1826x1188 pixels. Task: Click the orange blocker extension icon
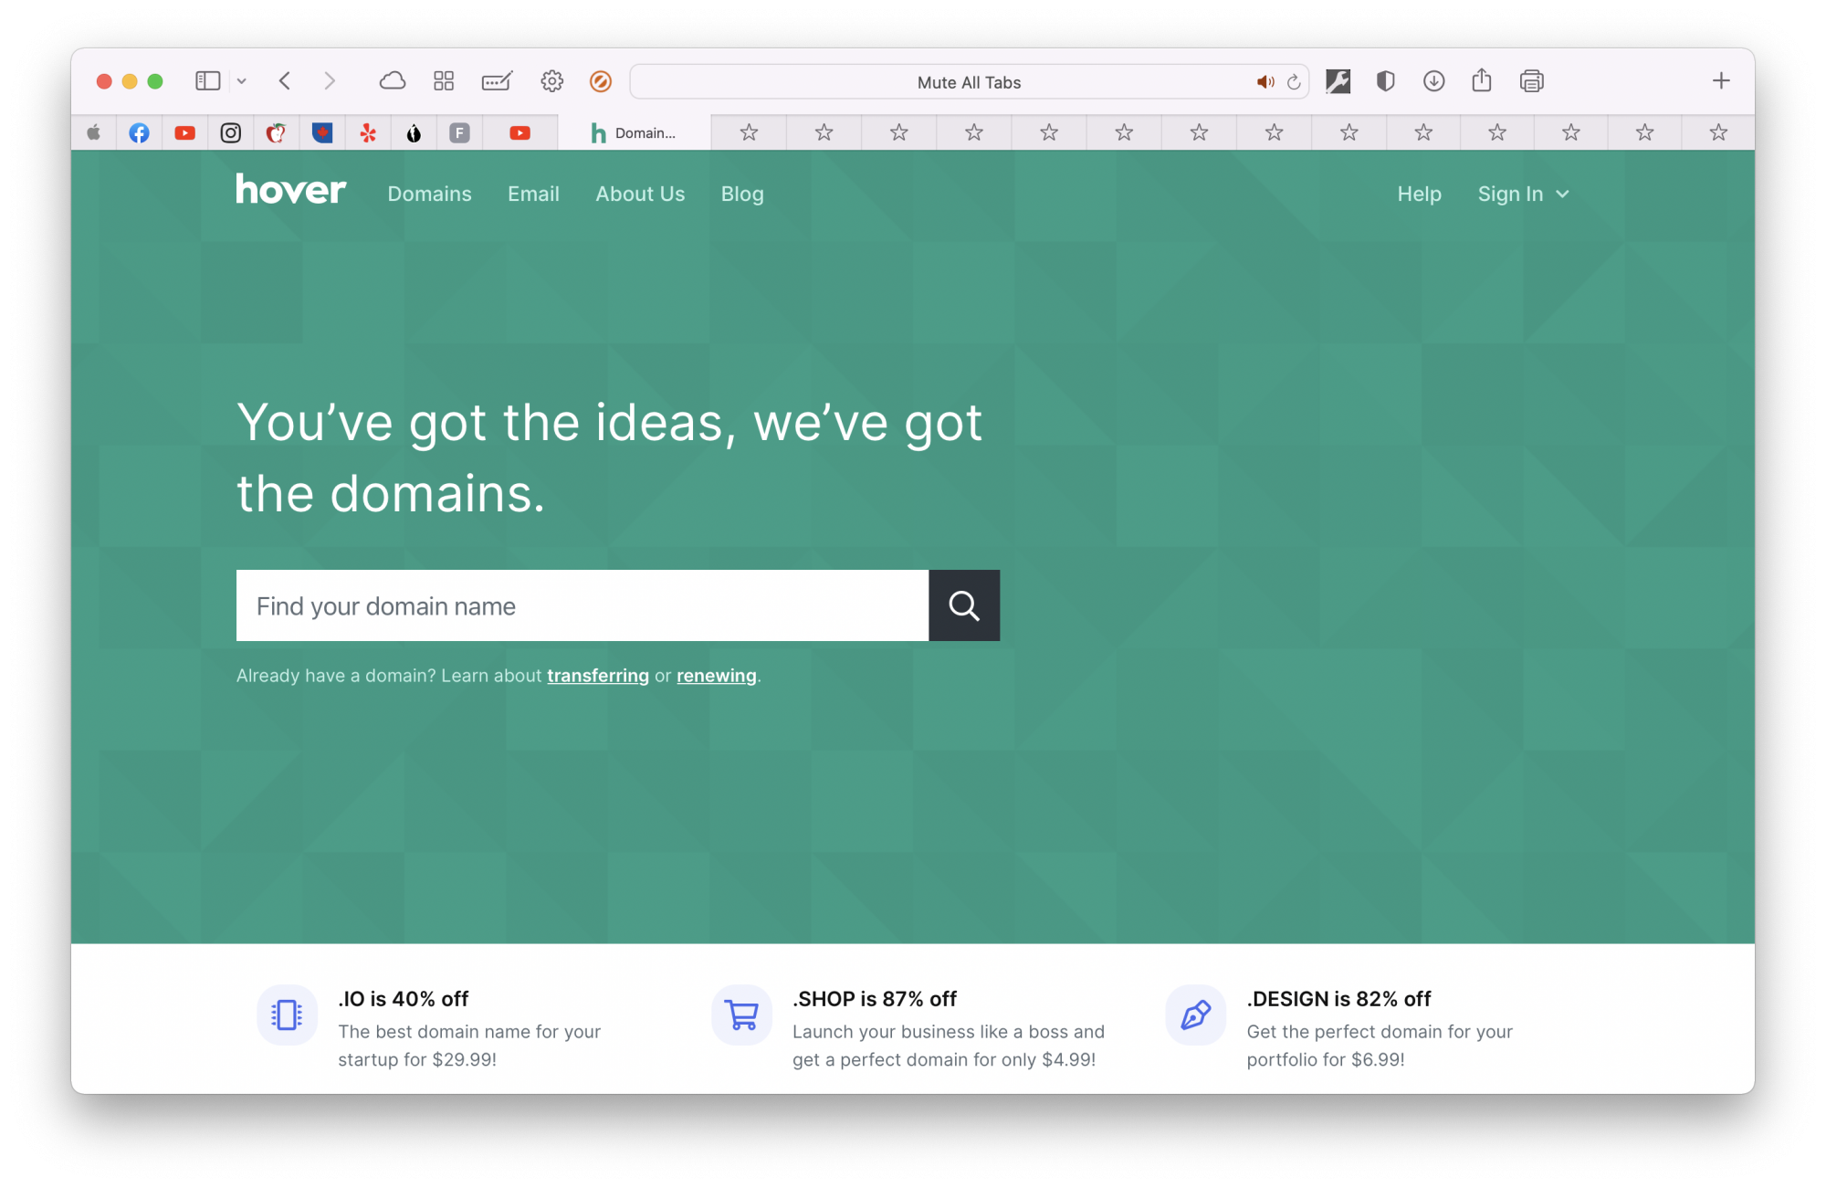601,81
